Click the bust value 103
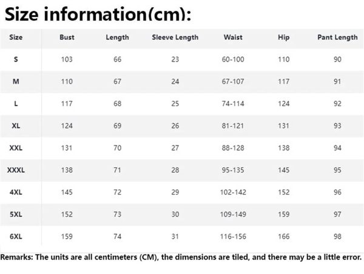This screenshot has height=274, width=364. pyautogui.click(x=67, y=59)
